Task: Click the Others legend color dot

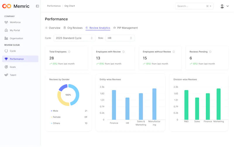Action: pos(51,123)
